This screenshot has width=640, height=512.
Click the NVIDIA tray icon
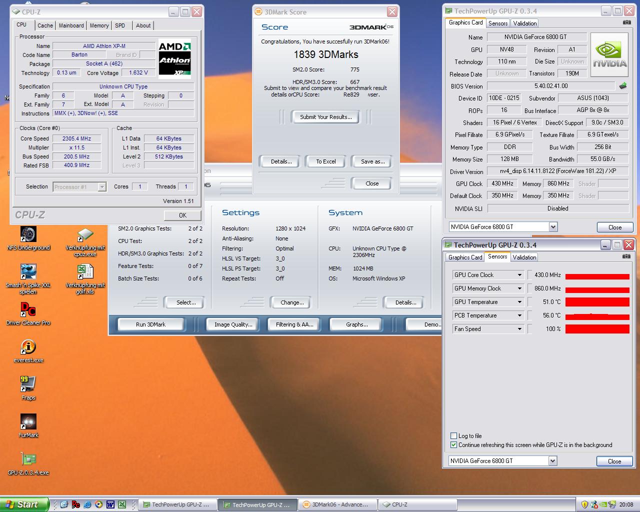click(x=604, y=504)
